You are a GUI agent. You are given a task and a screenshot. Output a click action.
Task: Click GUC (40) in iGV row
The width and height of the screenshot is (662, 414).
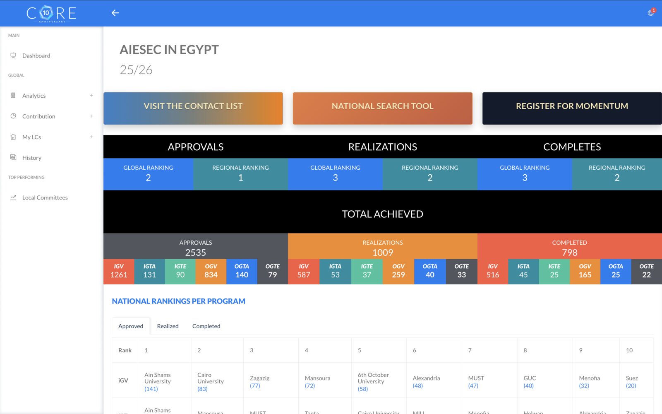pyautogui.click(x=545, y=380)
